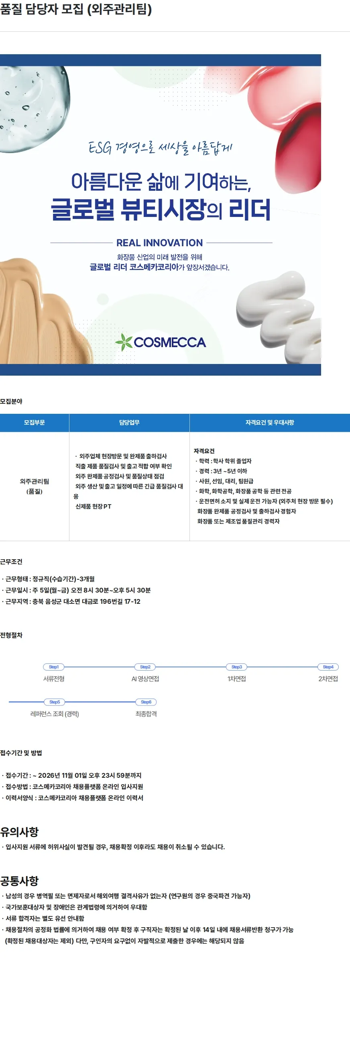
Task: Click the '유의사항' heading
Action: point(19,832)
